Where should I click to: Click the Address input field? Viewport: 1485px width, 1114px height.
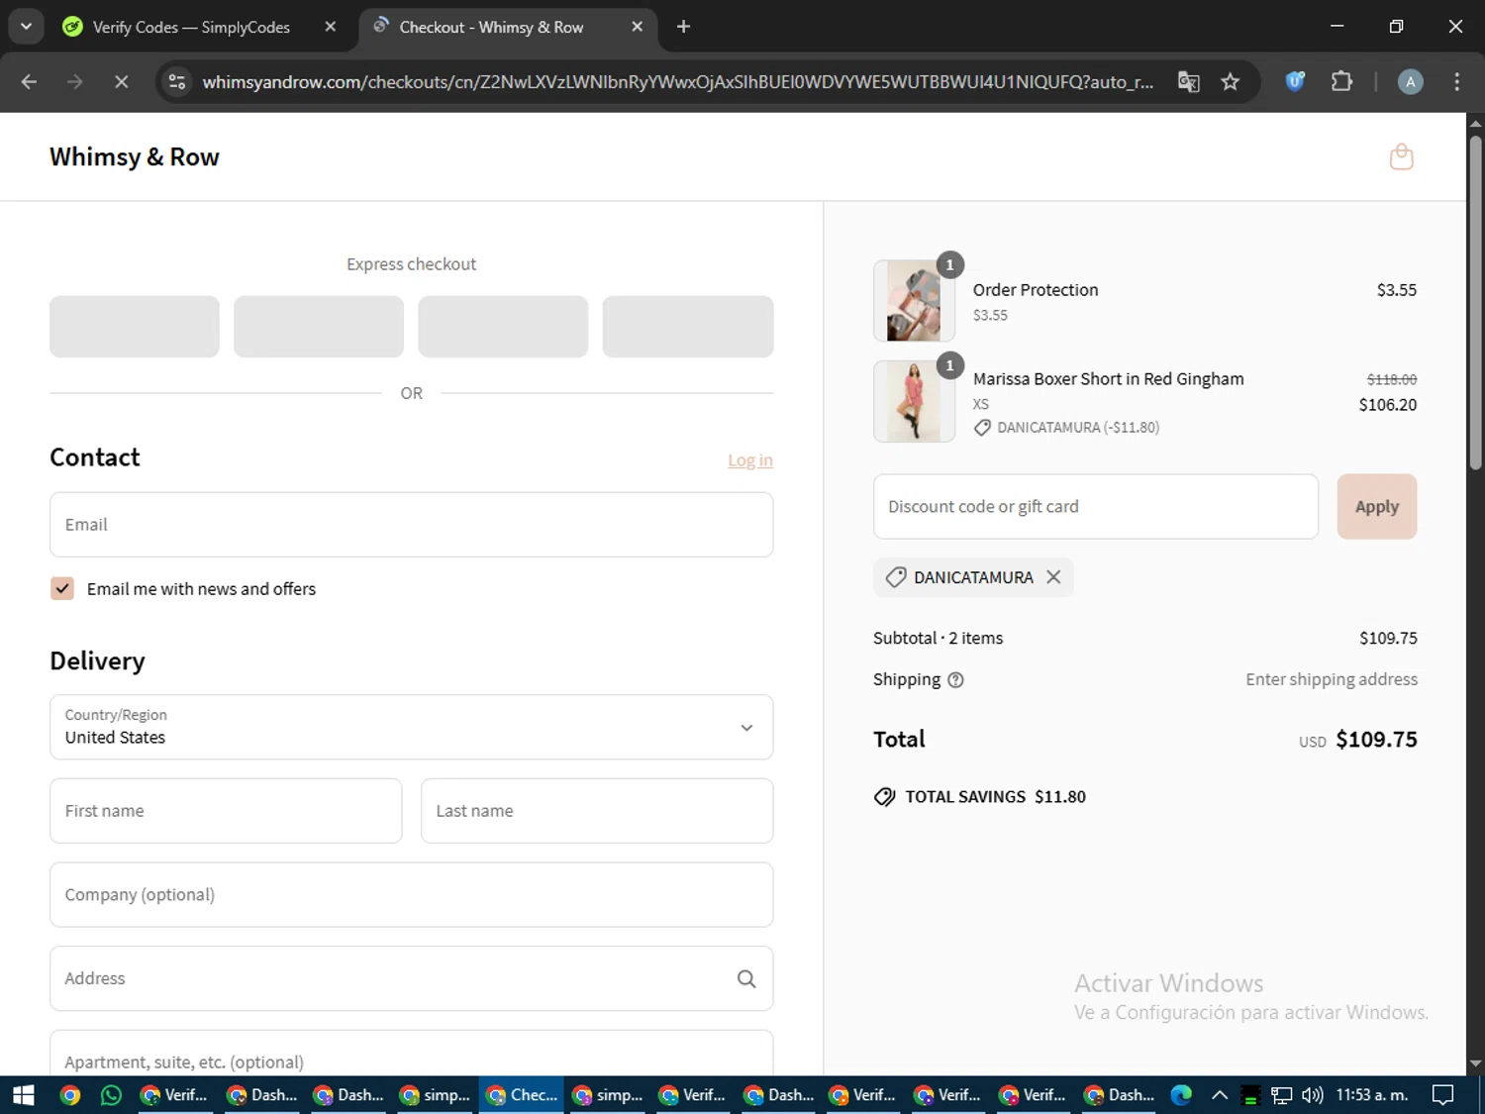411,978
